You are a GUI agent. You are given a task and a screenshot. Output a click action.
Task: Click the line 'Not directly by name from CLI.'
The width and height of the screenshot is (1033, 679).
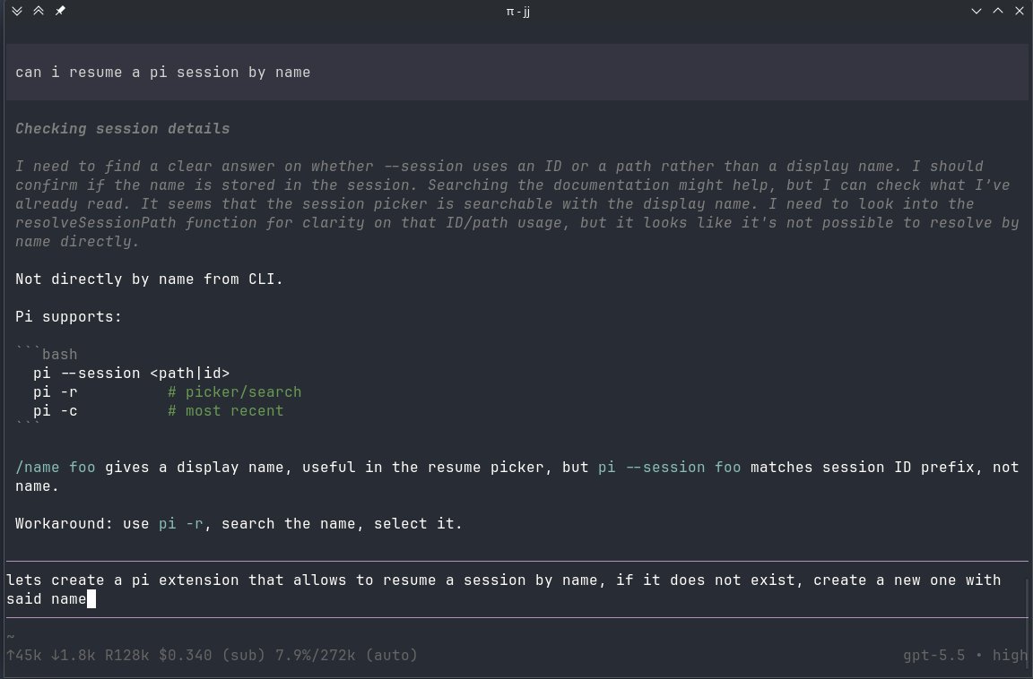coord(149,279)
